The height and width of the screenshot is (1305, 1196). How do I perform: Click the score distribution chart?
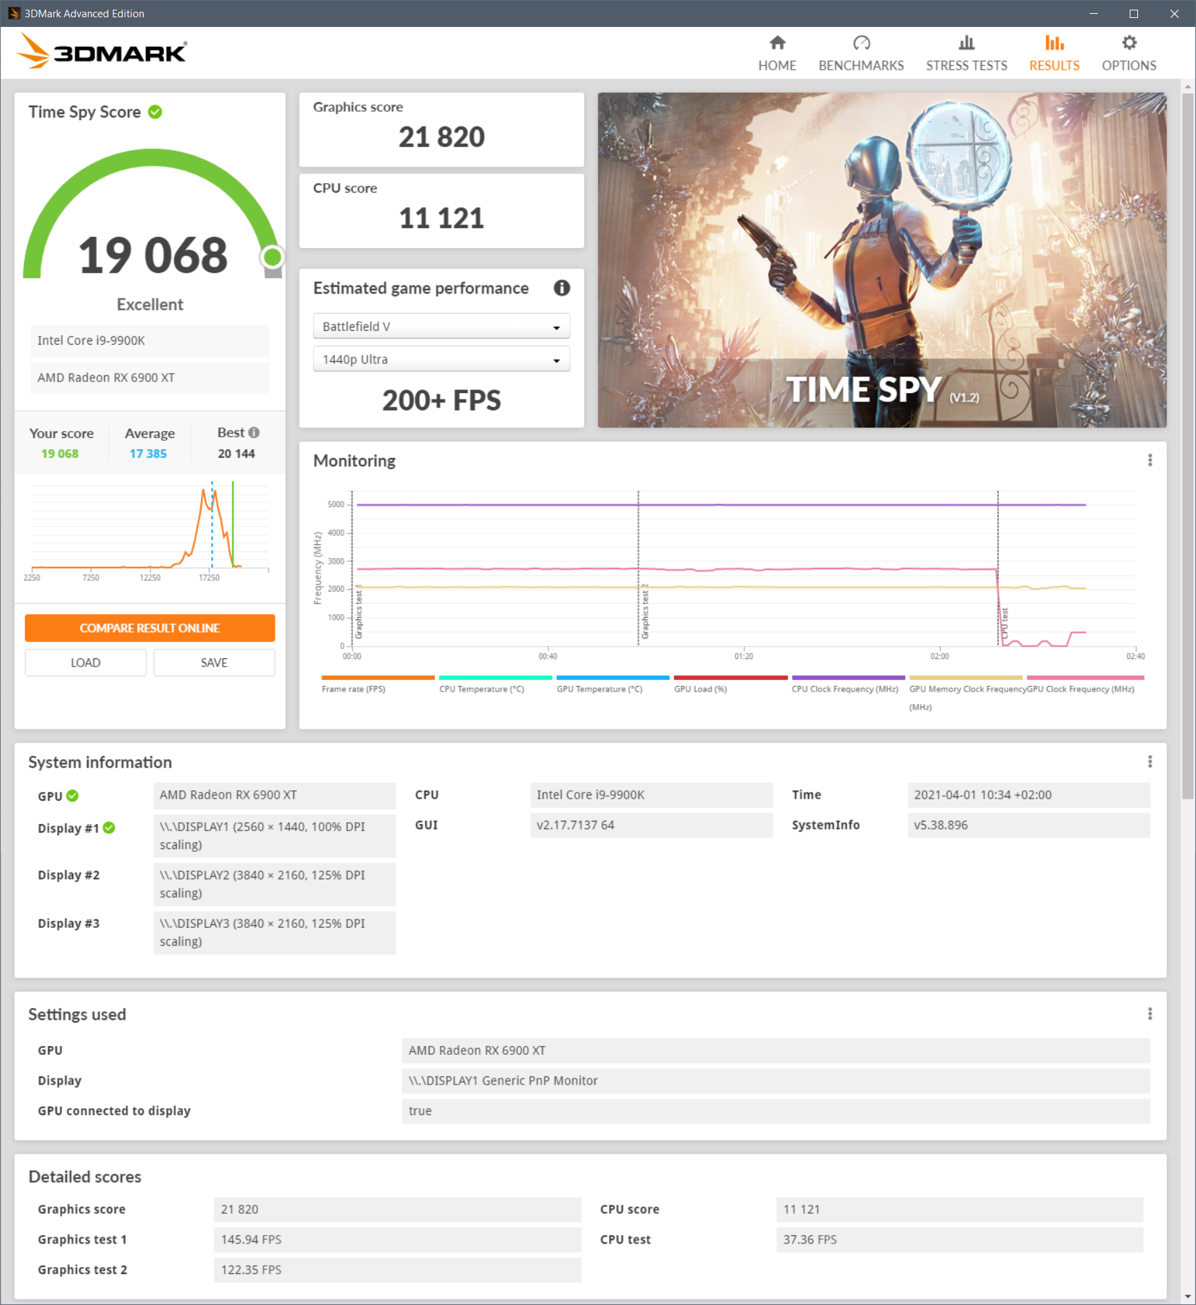point(150,532)
